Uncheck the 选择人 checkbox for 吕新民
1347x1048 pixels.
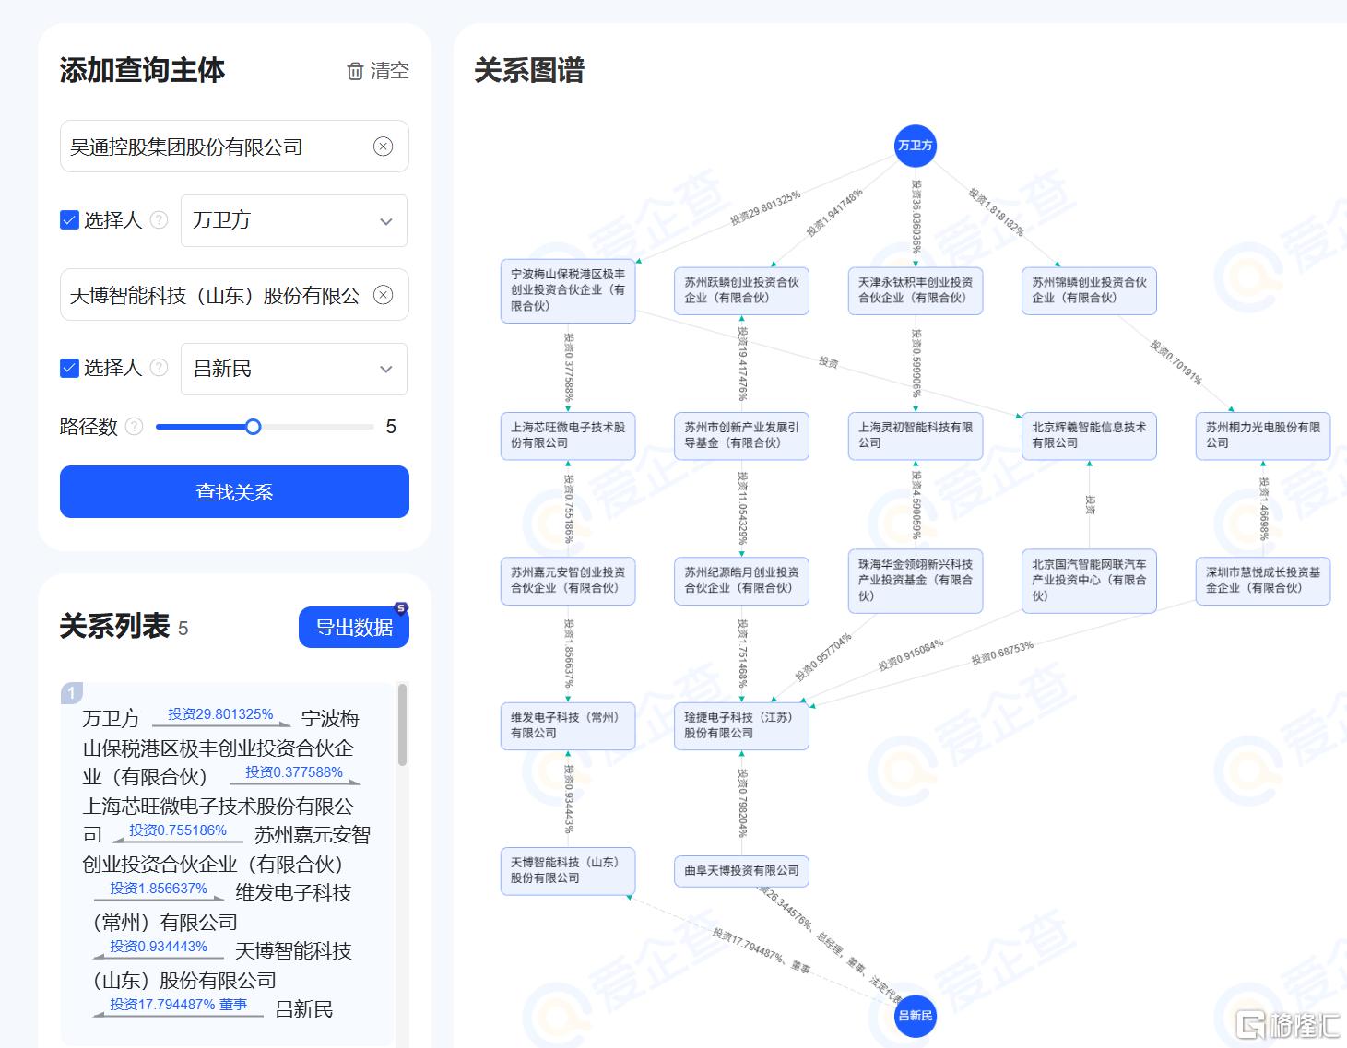coord(69,368)
